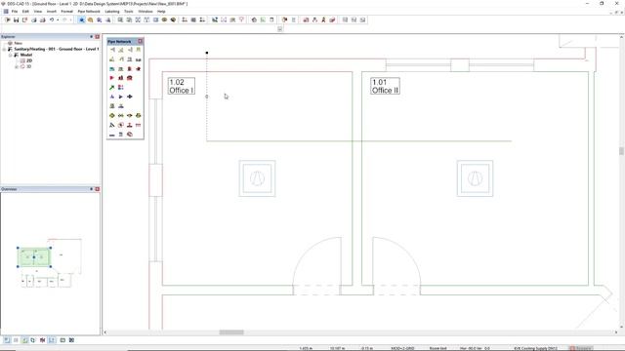Click the yellow-green diamond icon in Pipe Network palette
The width and height of the screenshot is (625, 351).
pyautogui.click(x=112, y=115)
